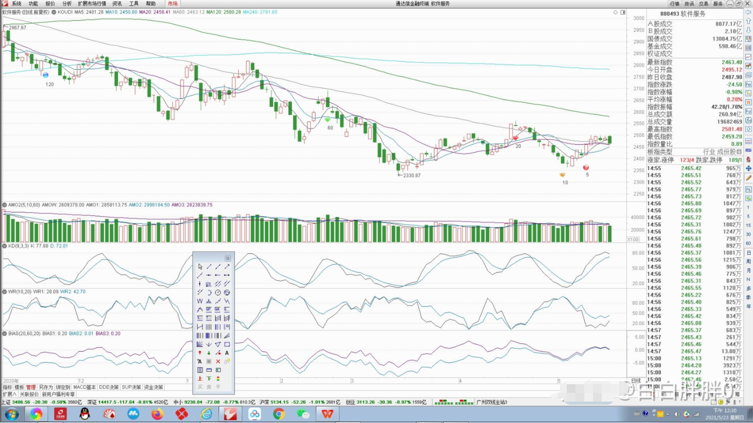The width and height of the screenshot is (753, 423).
Task: Click the red X delete-drawing tool
Action: [x=218, y=361]
